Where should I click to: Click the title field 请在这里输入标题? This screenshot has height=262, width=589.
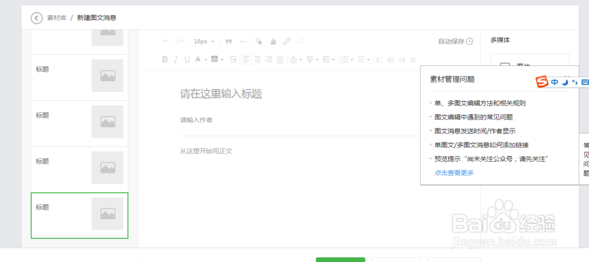221,94
